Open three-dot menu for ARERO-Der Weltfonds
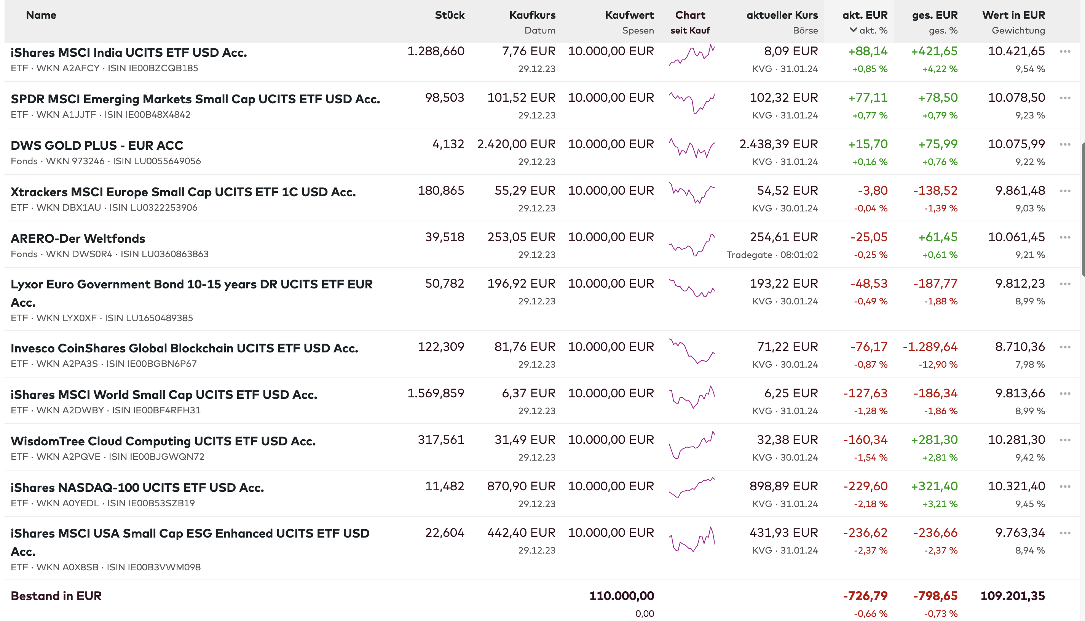Image resolution: width=1085 pixels, height=621 pixels. point(1064,238)
